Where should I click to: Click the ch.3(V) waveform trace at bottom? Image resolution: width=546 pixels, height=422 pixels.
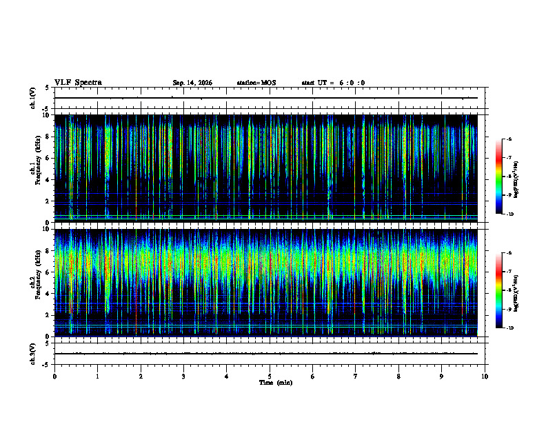tap(266, 354)
